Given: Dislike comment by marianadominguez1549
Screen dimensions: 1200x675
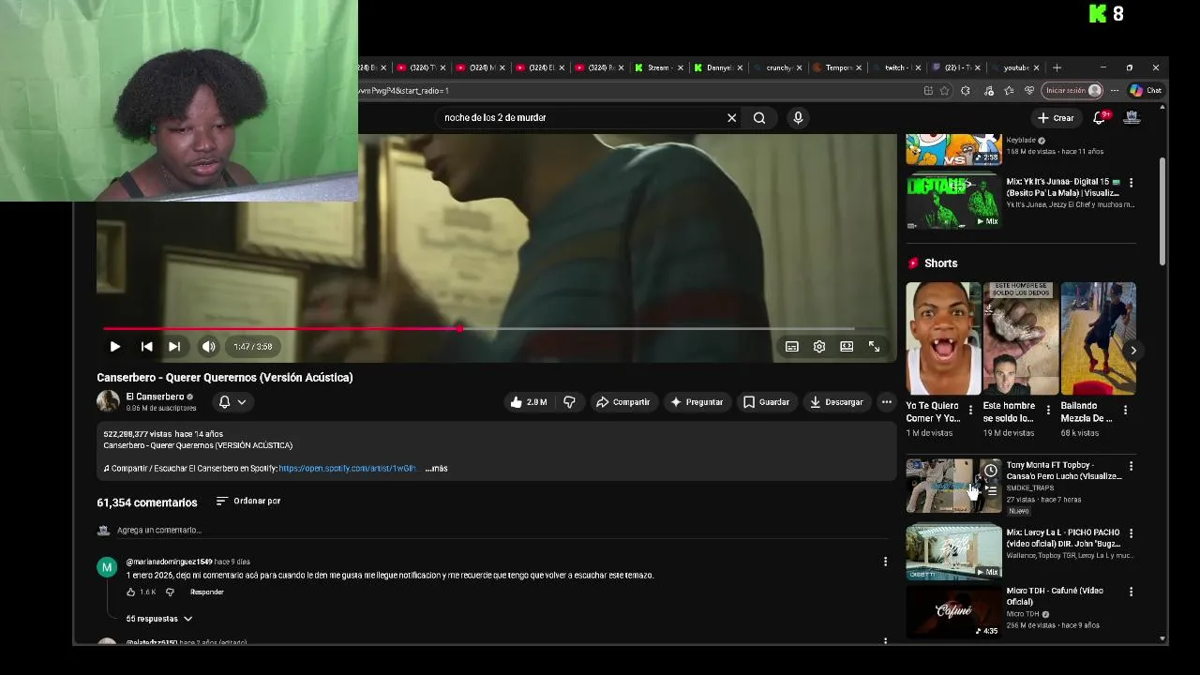Looking at the screenshot, I should [170, 592].
